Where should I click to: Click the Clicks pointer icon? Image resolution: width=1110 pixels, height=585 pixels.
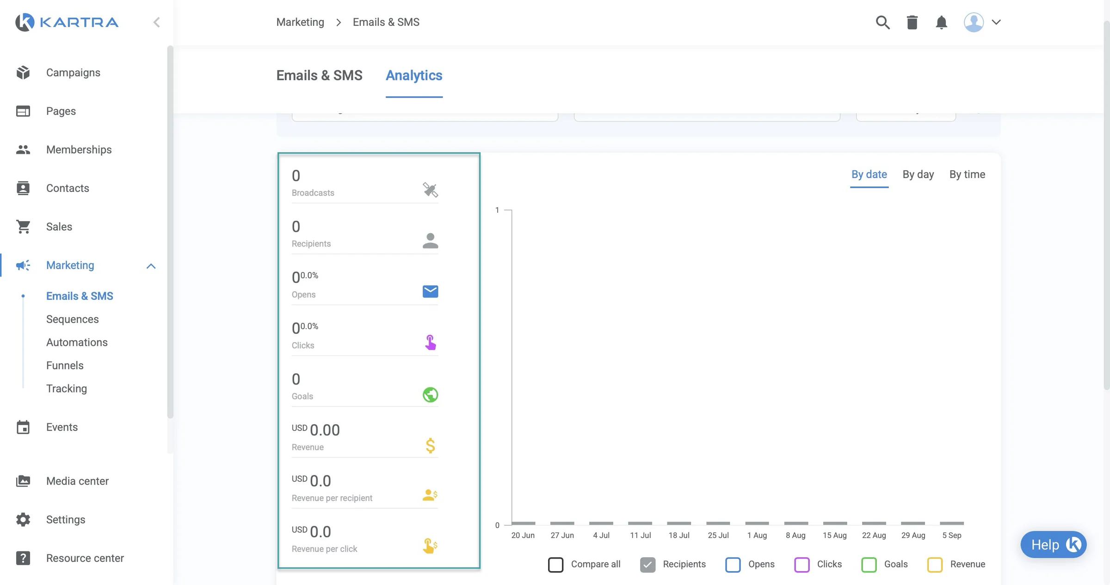pos(430,342)
